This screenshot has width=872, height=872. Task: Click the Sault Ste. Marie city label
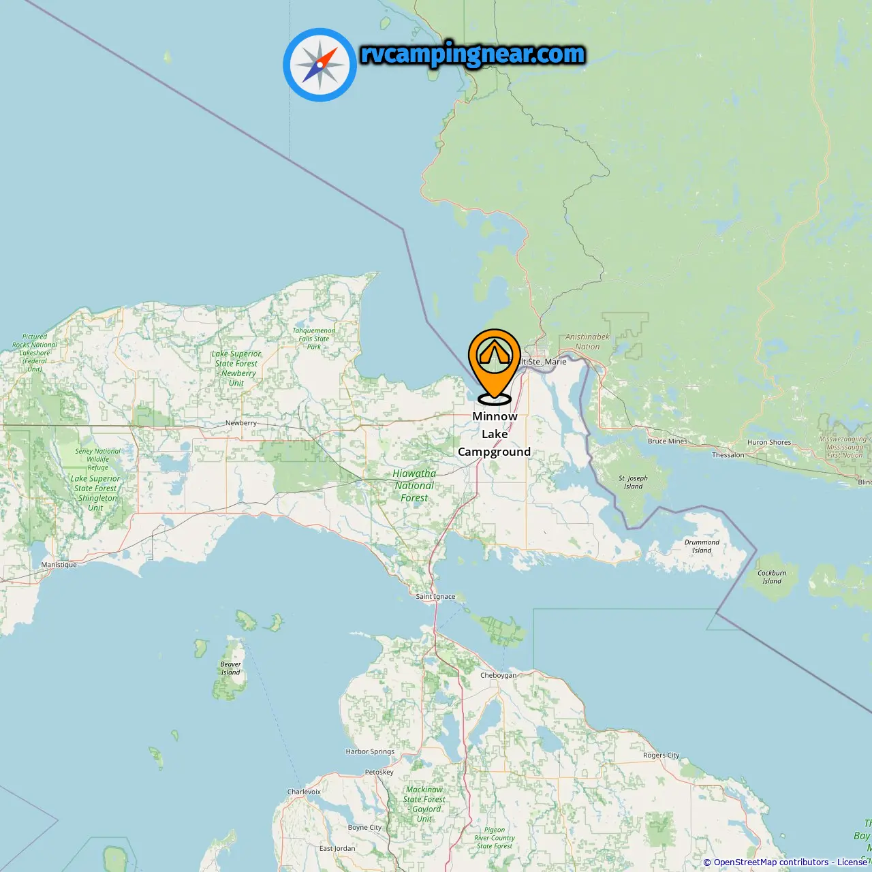point(543,362)
